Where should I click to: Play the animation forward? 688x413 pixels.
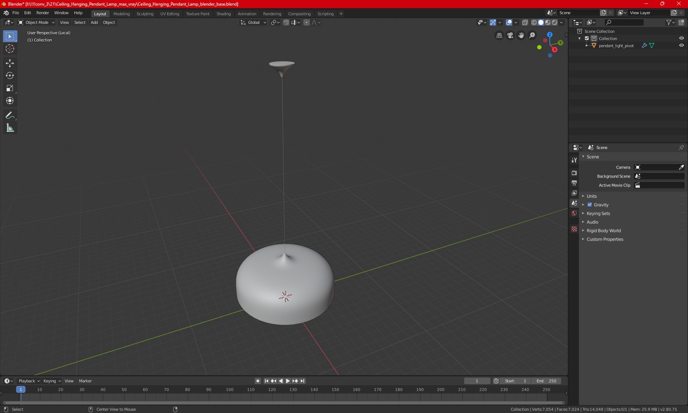(288, 381)
